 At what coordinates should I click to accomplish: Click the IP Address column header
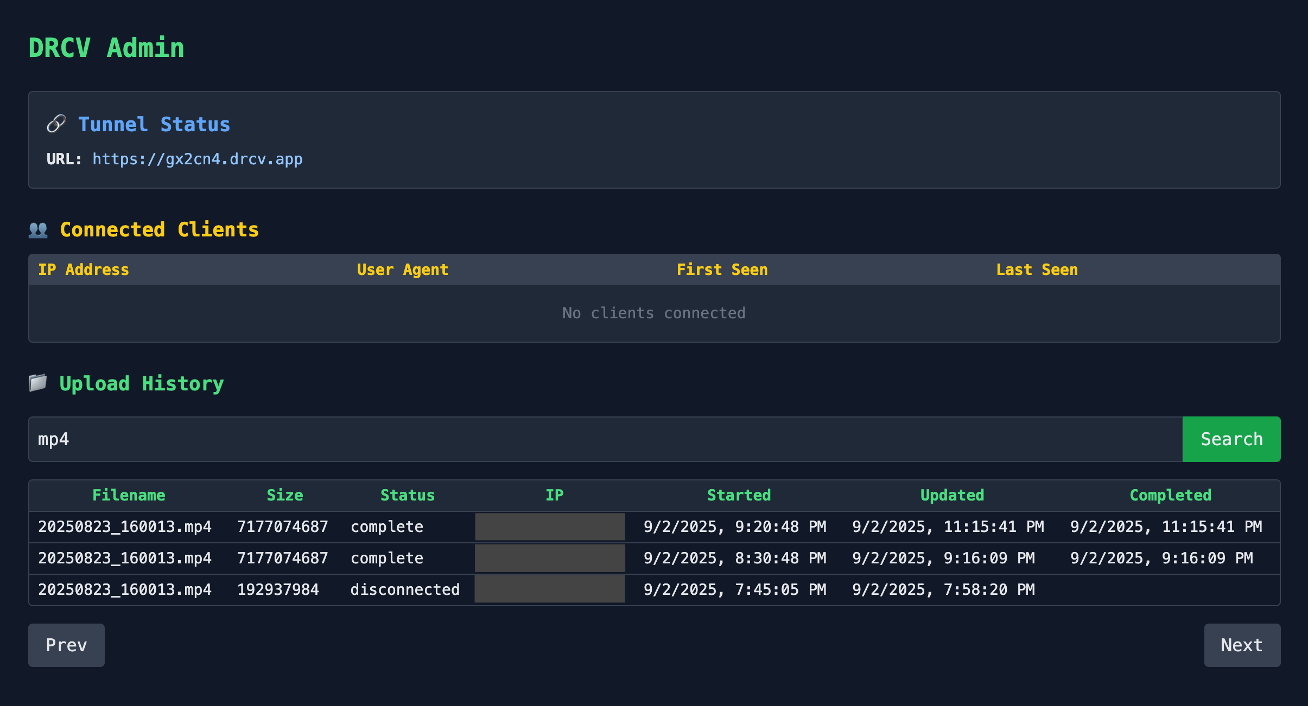[x=84, y=269]
